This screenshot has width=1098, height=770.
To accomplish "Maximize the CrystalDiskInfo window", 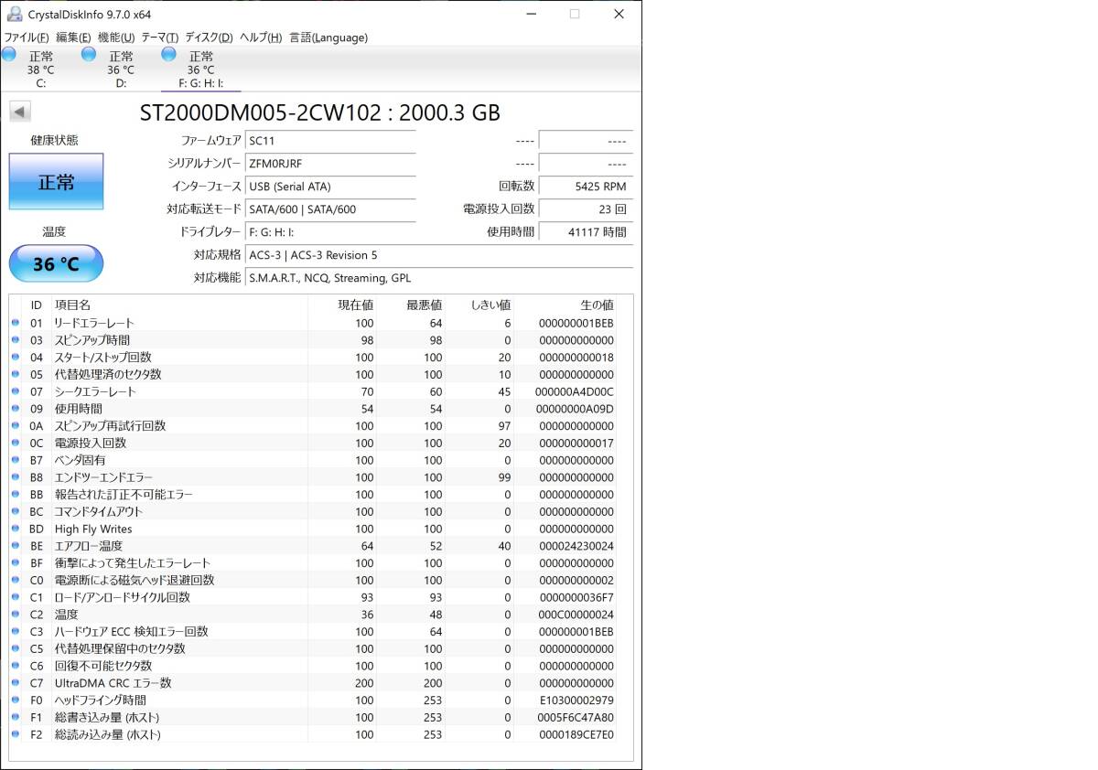I will click(x=575, y=14).
